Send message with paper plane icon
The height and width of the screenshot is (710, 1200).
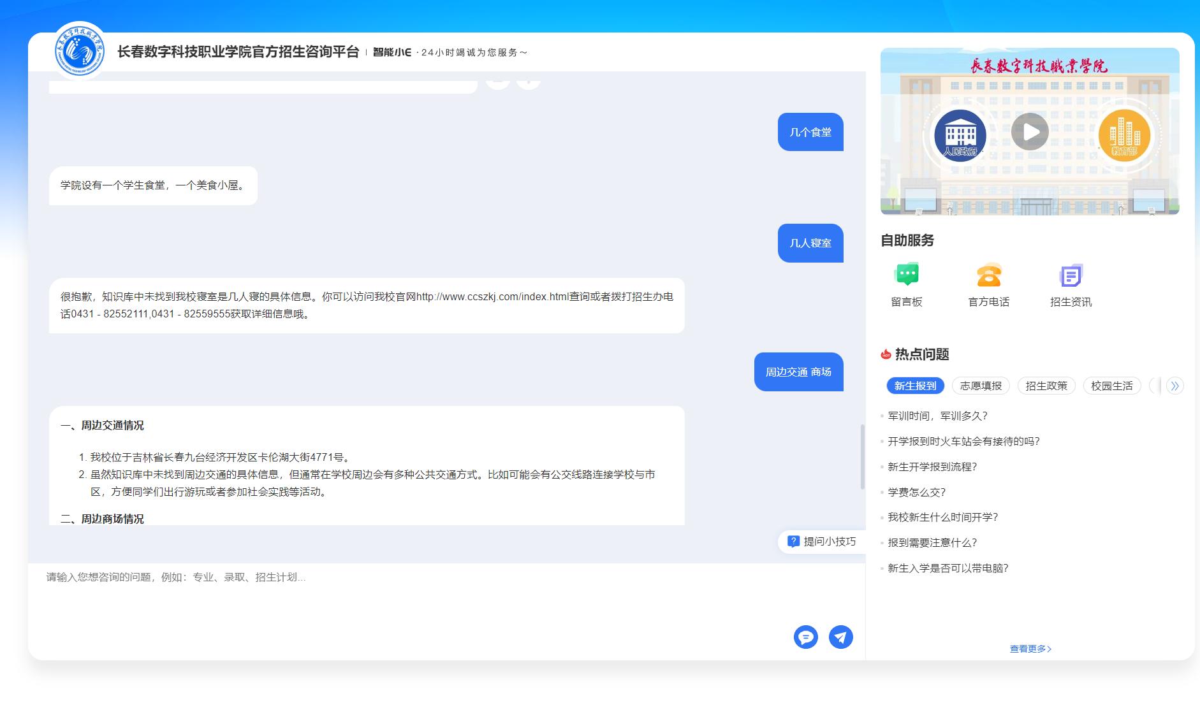coord(841,637)
